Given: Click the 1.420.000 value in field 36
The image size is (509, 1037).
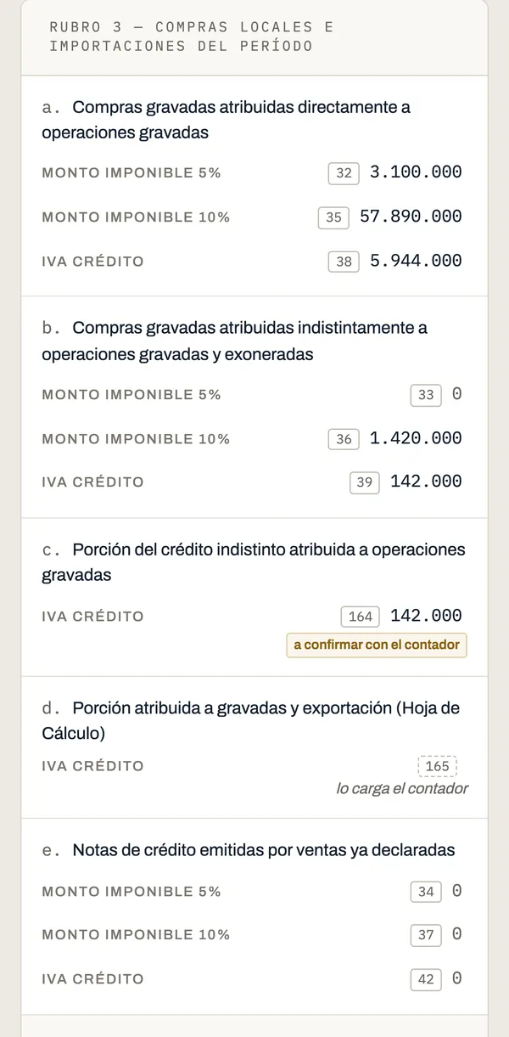Looking at the screenshot, I should [416, 438].
